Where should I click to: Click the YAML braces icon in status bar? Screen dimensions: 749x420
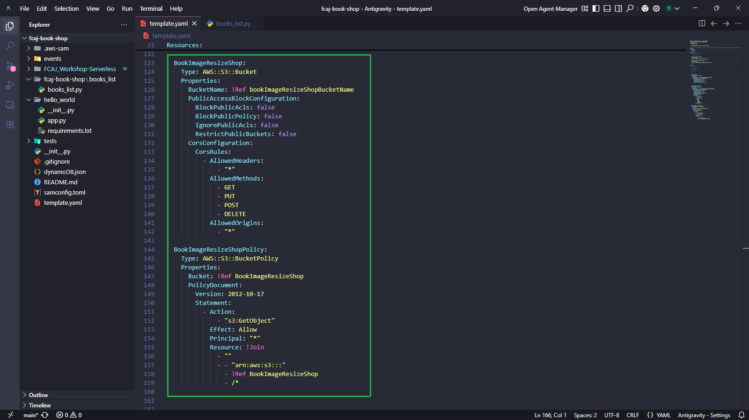click(x=650, y=415)
